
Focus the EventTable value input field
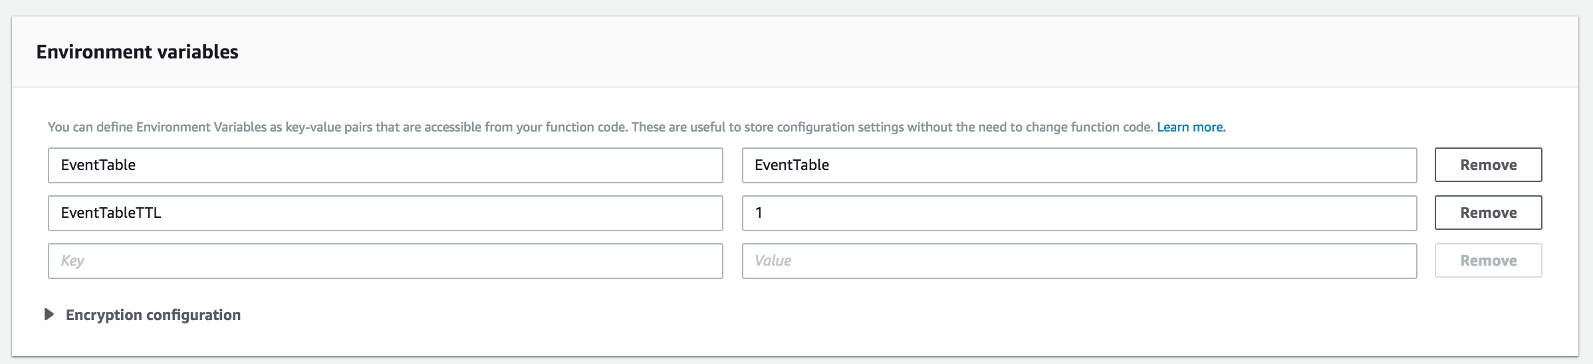[x=1079, y=165]
